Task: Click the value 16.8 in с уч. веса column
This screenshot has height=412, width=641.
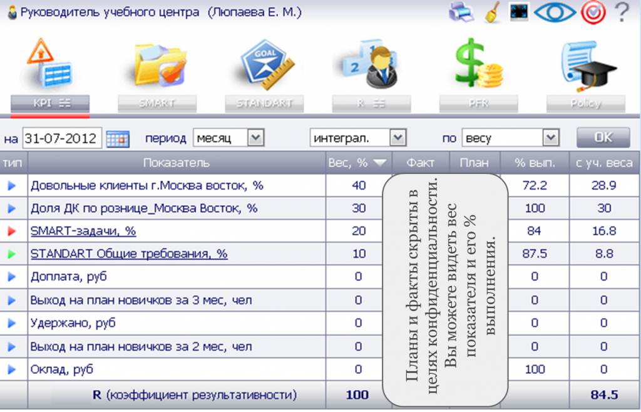Action: pyautogui.click(x=604, y=231)
